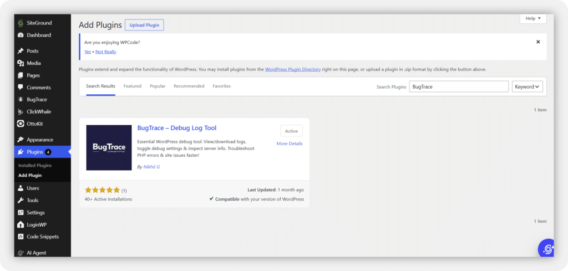Open author link Nikhil G

(151, 167)
